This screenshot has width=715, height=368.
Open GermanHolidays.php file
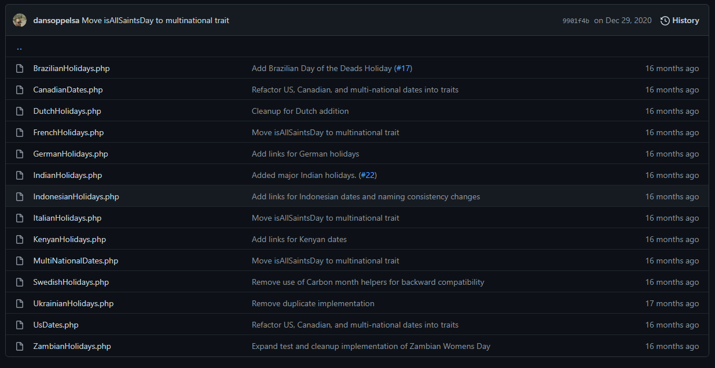tap(71, 154)
